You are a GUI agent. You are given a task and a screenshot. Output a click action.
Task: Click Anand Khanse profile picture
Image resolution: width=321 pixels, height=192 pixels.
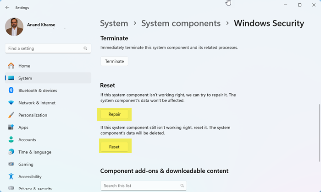14,27
